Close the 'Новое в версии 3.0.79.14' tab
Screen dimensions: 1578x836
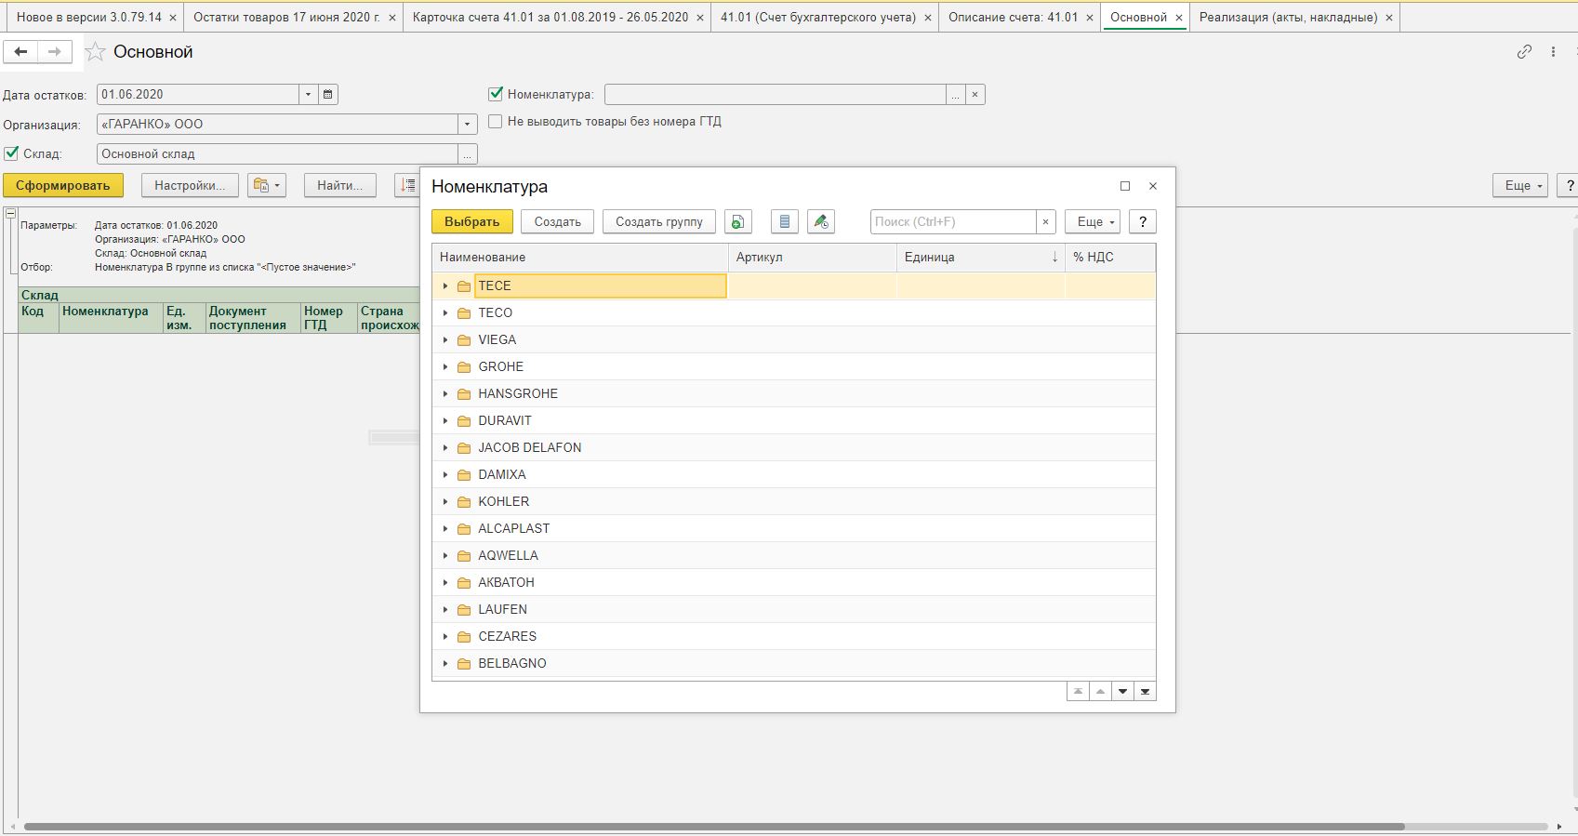pyautogui.click(x=173, y=18)
